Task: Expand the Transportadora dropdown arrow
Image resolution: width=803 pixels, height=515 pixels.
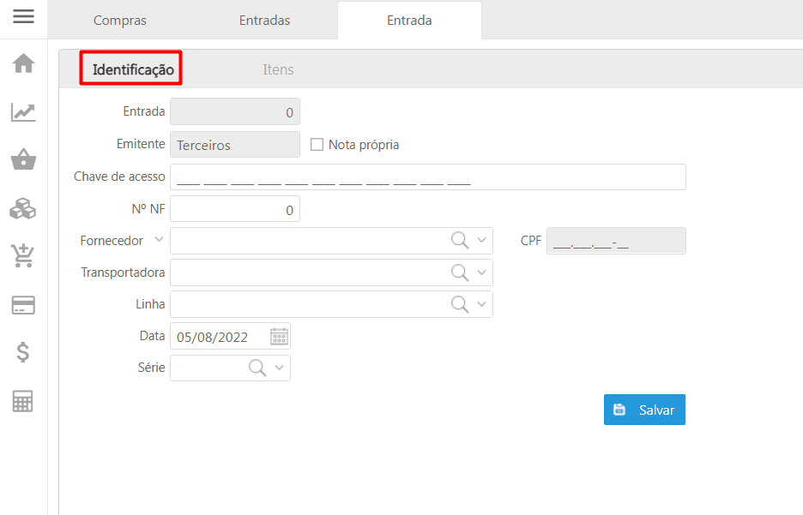Action: (x=481, y=272)
